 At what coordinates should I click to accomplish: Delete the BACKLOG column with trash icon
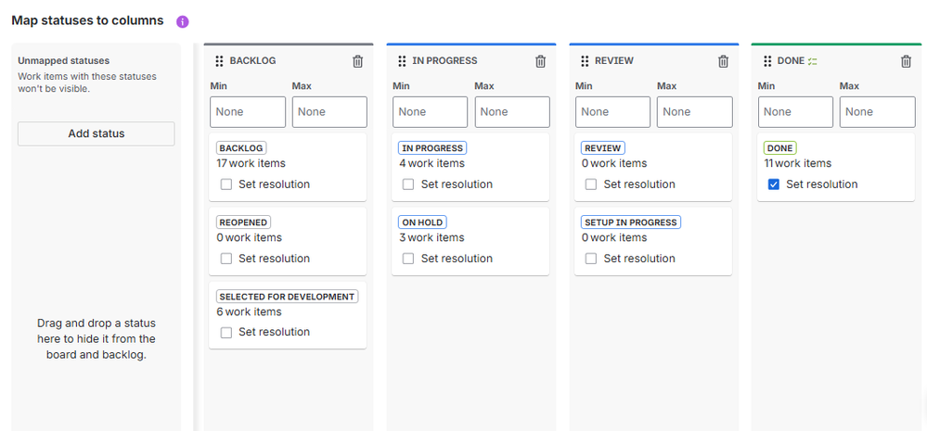[x=358, y=61]
